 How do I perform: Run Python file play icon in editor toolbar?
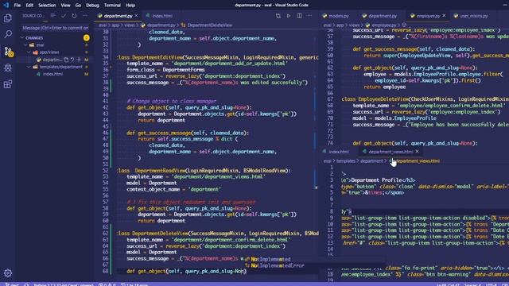click(x=289, y=16)
